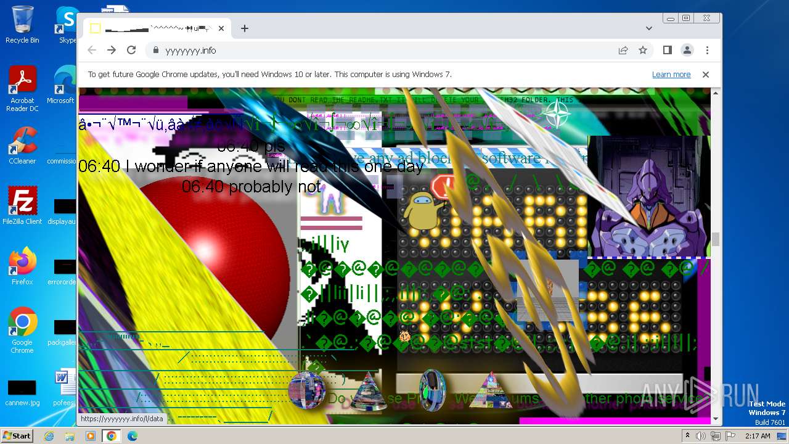Screen dimensions: 789x444
Task: Open Acrobat Reader DC desktop icon
Action: (x=22, y=89)
